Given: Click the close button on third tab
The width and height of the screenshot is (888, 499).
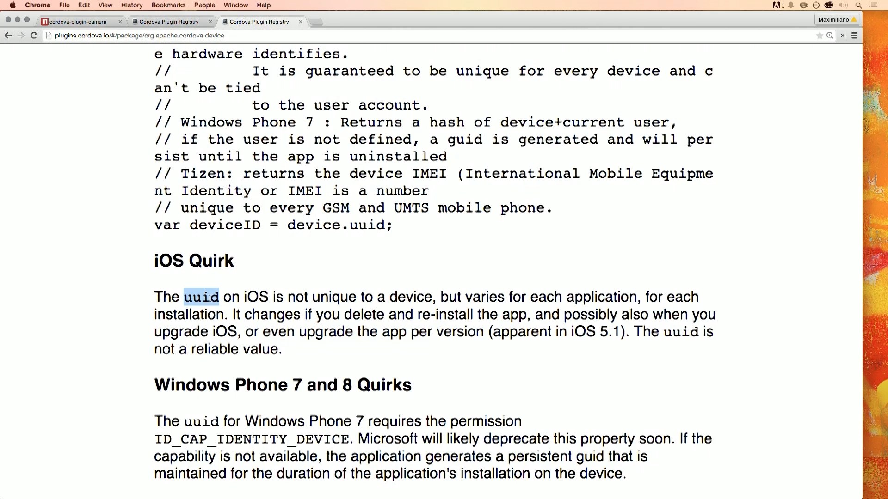Looking at the screenshot, I should [301, 21].
